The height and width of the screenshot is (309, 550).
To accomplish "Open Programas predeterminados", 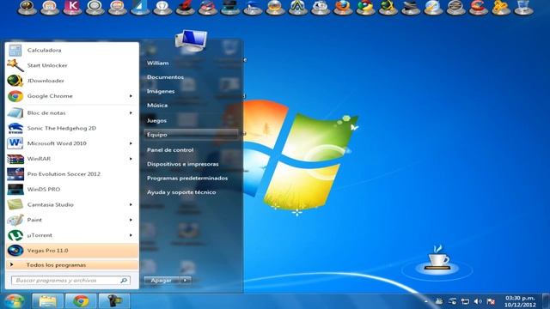I will (x=187, y=178).
